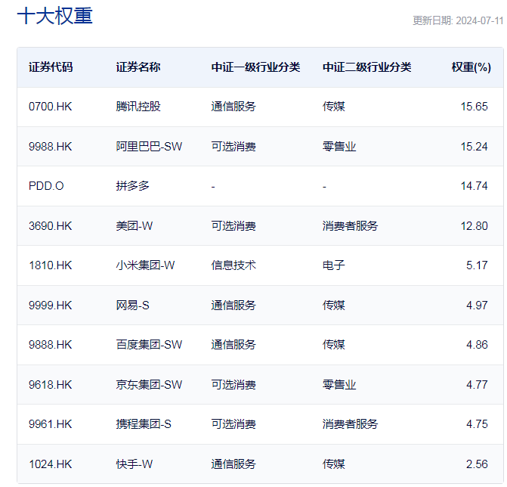The height and width of the screenshot is (487, 507).
Task: Click weight value 15.65
Action: (474, 107)
